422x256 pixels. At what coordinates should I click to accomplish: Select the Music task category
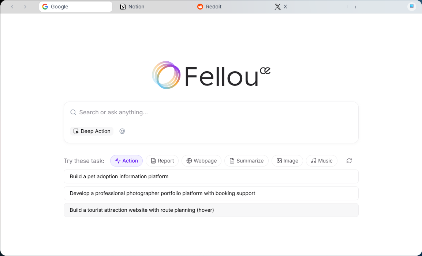[x=322, y=161]
